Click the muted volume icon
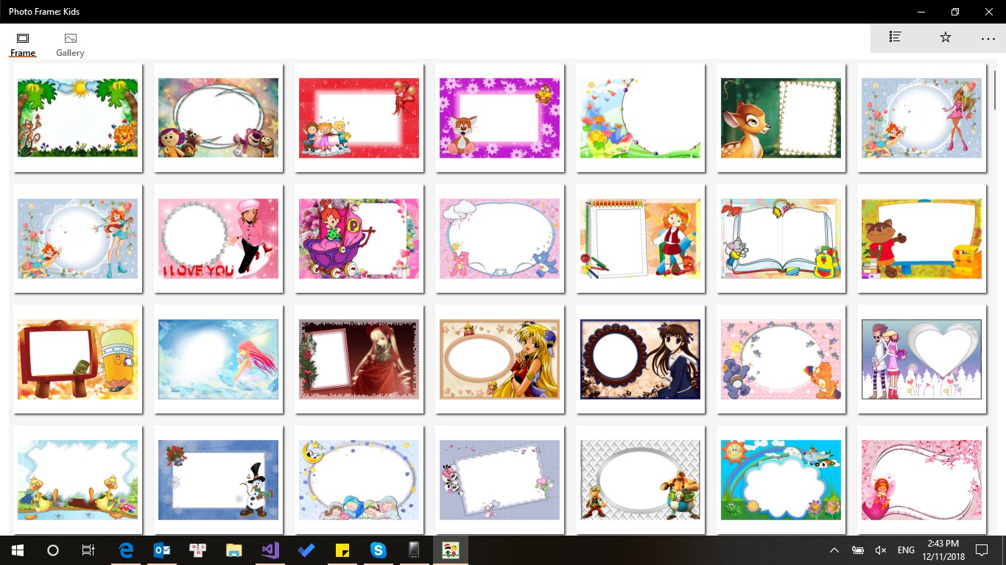Viewport: 1006px width, 565px height. pos(881,550)
